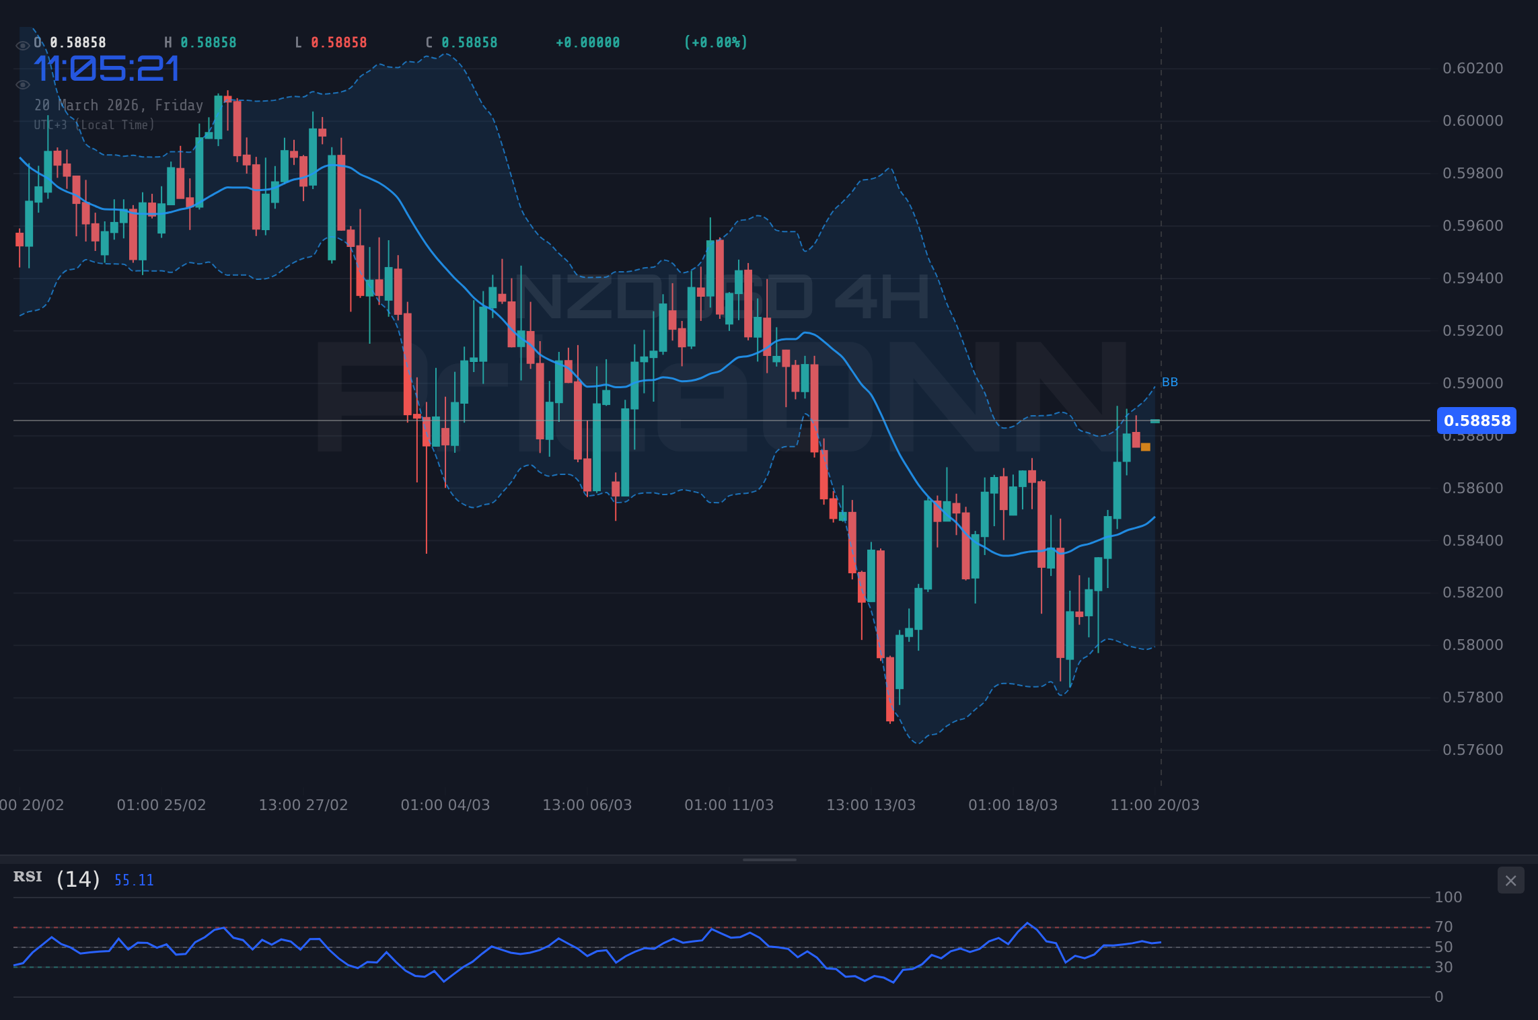Select the current price tag 0.58858
Viewport: 1538px width, 1020px height.
click(1476, 421)
